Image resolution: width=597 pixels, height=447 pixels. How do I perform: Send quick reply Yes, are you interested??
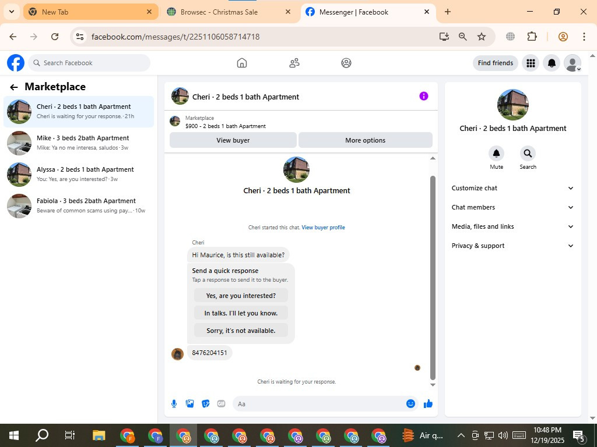[x=241, y=296]
